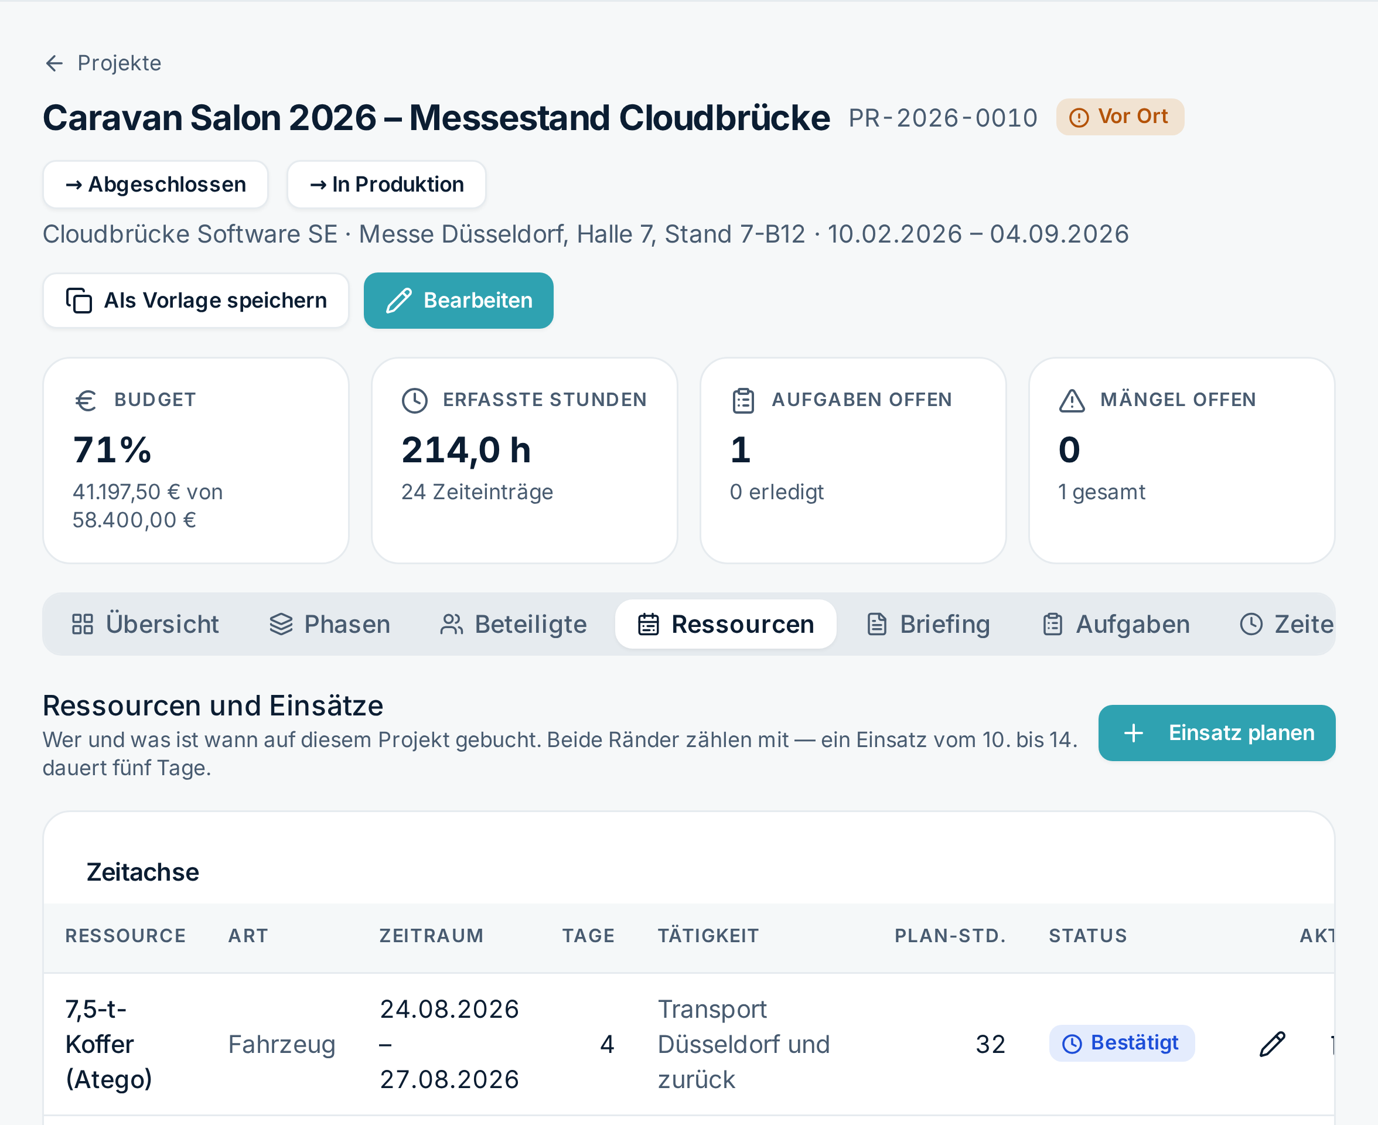Click the Zeitraum column header
The image size is (1378, 1125).
[x=431, y=936]
